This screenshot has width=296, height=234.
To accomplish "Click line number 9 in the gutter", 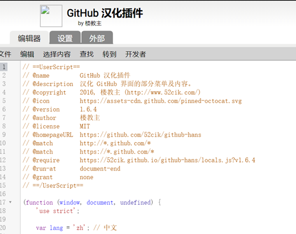I will 4,135.
